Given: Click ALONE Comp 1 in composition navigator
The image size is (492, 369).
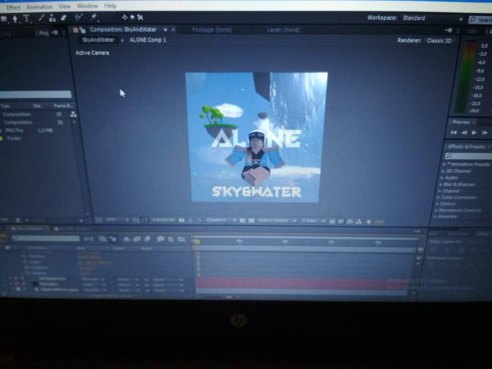Looking at the screenshot, I should [148, 40].
